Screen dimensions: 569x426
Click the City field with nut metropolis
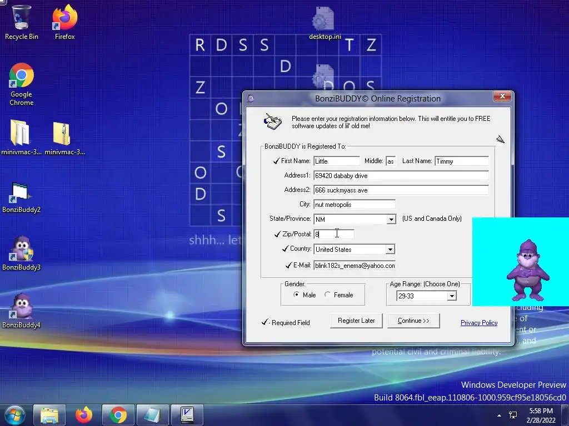coord(355,205)
